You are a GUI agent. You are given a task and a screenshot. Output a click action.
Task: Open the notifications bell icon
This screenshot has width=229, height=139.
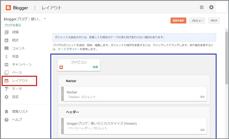tap(211, 7)
